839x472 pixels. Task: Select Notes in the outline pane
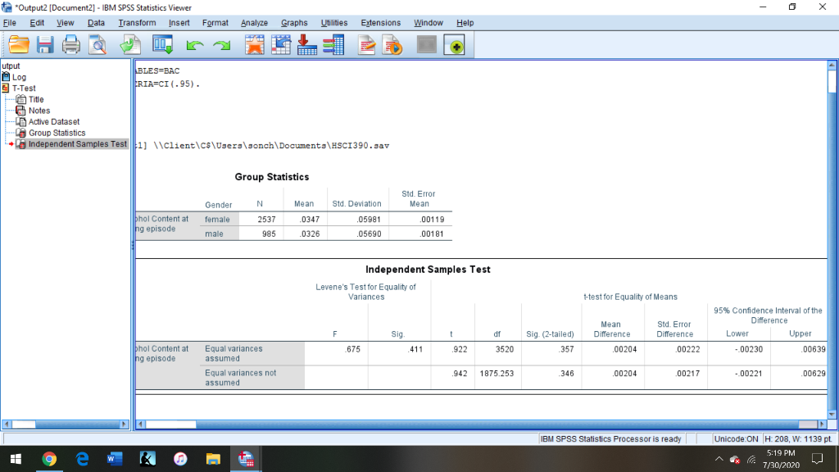[39, 111]
